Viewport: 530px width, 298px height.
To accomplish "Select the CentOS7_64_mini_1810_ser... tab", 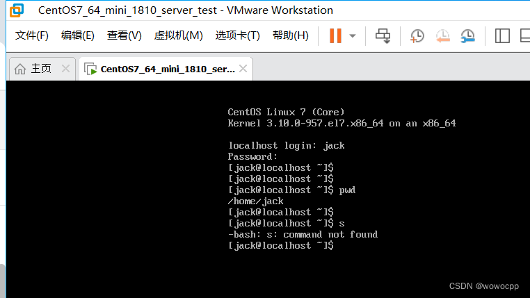I will (166, 69).
